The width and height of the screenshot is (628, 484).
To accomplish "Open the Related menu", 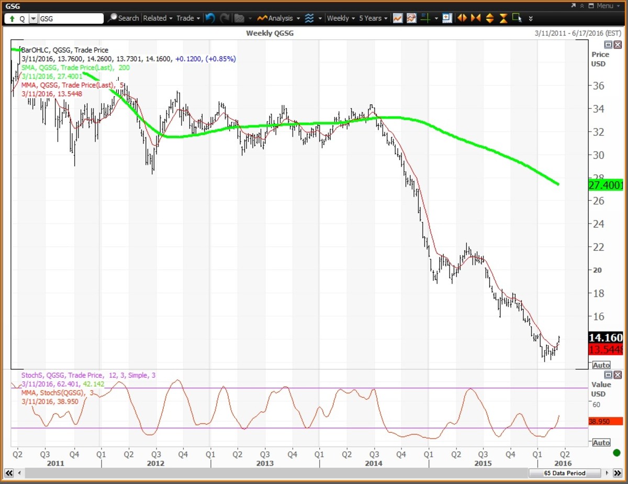I will point(158,18).
